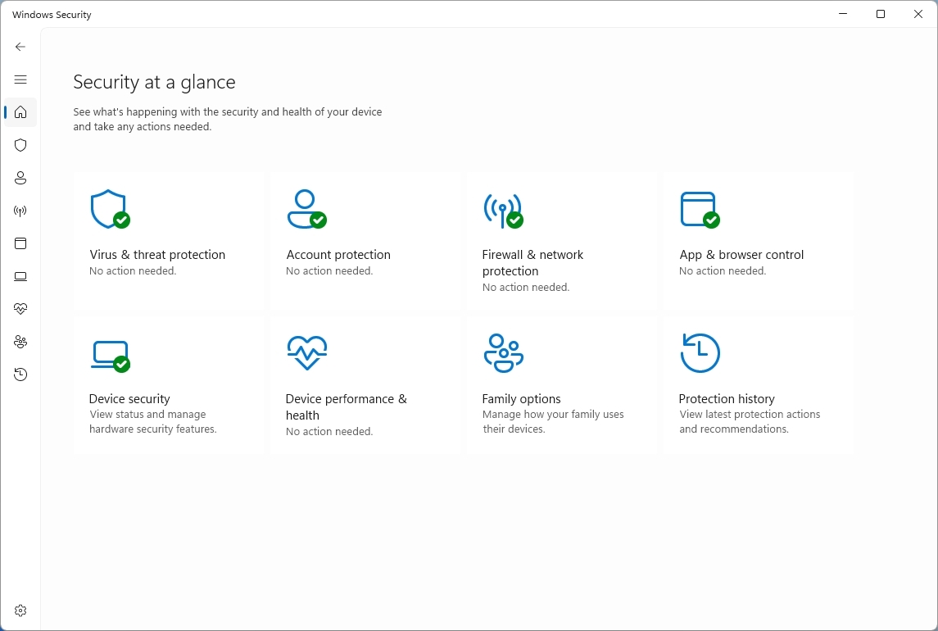Open App & browser control title
938x631 pixels.
point(741,254)
